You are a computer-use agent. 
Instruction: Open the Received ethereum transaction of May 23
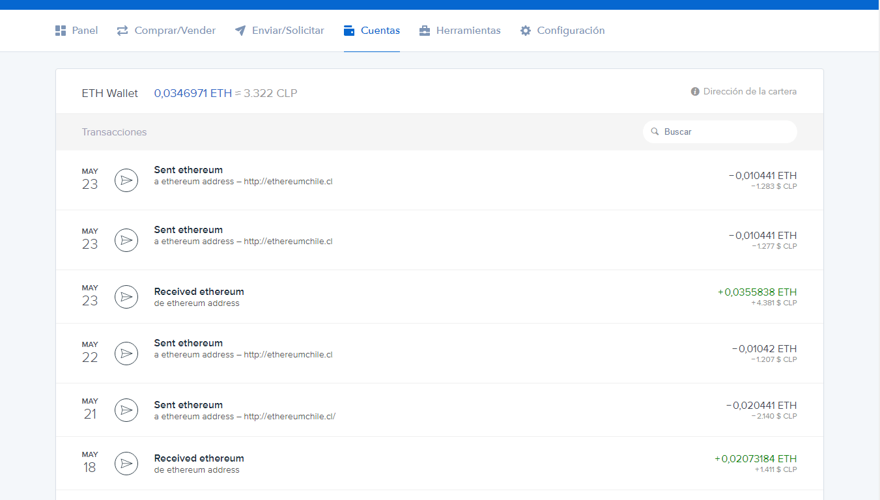tap(440, 297)
